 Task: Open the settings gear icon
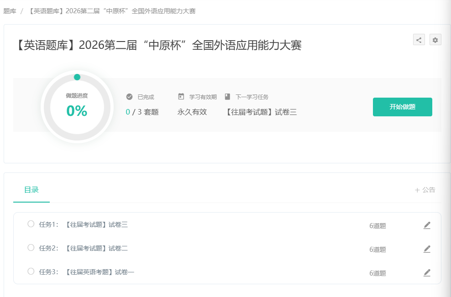[x=435, y=40]
